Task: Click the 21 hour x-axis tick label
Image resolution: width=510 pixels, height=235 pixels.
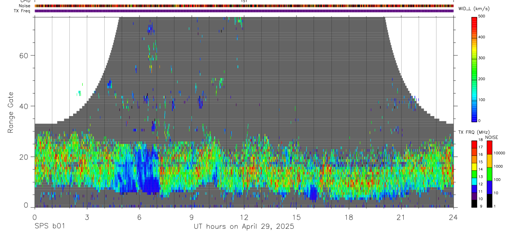Action: [x=401, y=217]
